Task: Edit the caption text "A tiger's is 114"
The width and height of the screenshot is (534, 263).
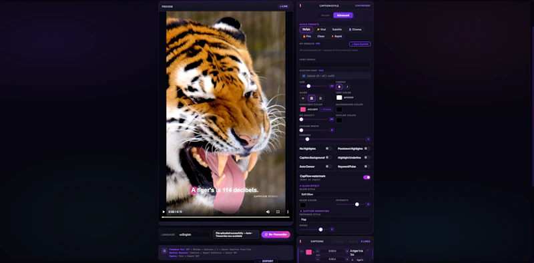Action: point(357,252)
